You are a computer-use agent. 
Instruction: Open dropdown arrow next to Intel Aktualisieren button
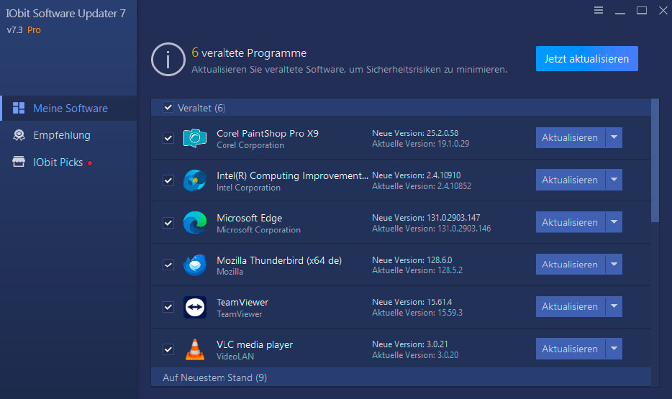614,180
